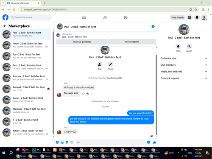Open the Facebook menu grid icon
This screenshot has width=212, height=159.
tap(190, 17)
